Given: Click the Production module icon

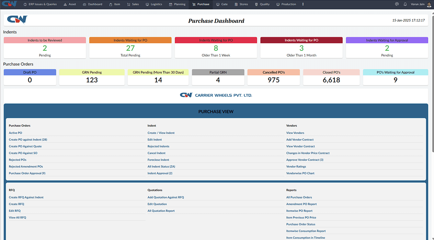Looking at the screenshot, I should click(278, 4).
